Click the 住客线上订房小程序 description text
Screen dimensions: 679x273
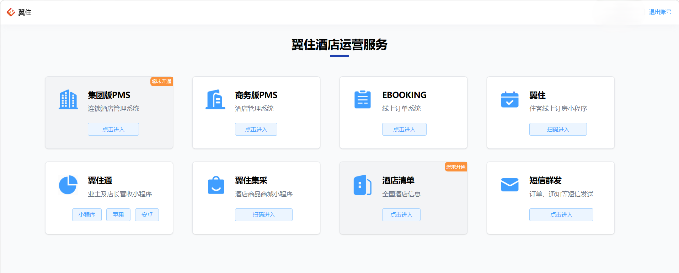558,108
